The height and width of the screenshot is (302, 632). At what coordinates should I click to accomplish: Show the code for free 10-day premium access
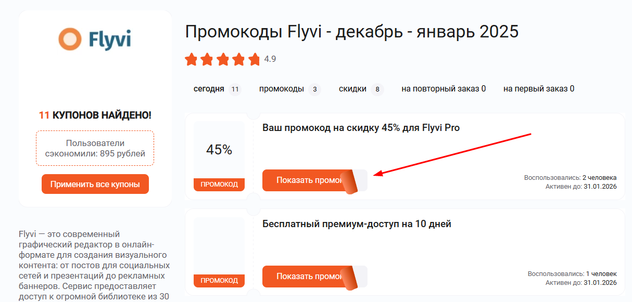(302, 277)
